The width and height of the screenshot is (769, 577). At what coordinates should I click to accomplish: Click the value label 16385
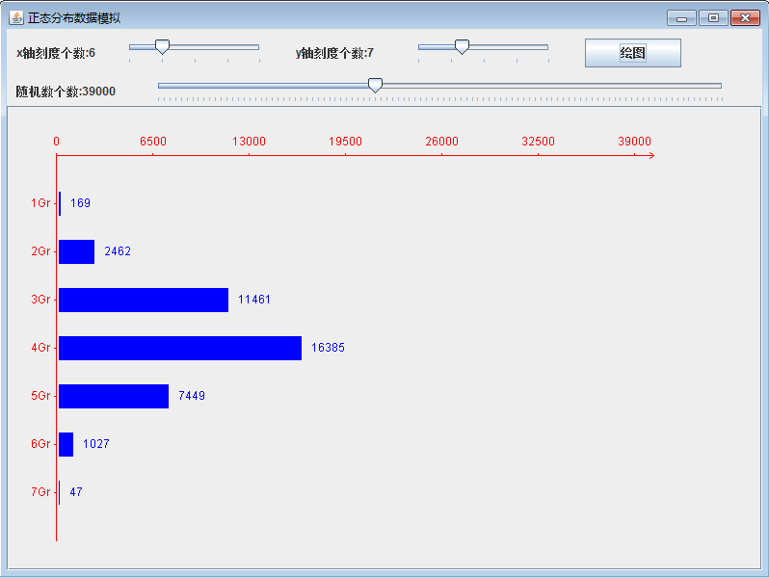[x=328, y=348]
